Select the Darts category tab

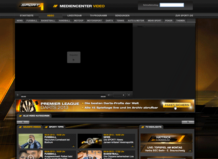point(109,21)
